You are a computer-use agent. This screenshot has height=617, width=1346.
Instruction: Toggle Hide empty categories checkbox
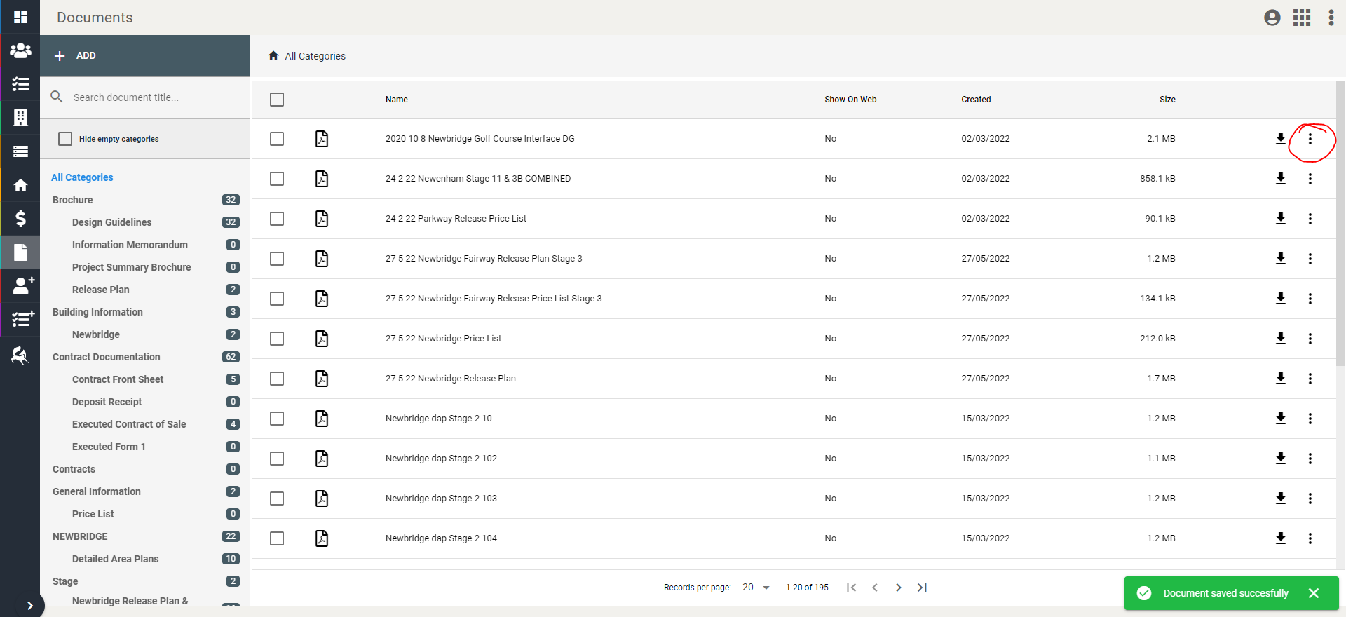pyautogui.click(x=65, y=139)
